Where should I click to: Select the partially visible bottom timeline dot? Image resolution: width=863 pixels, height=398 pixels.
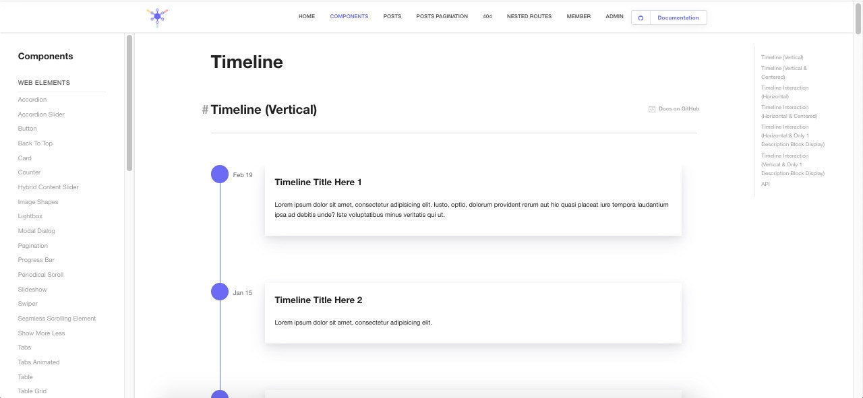click(220, 395)
